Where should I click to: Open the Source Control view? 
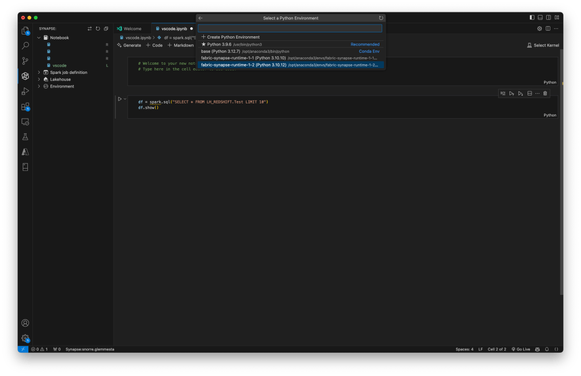point(25,60)
